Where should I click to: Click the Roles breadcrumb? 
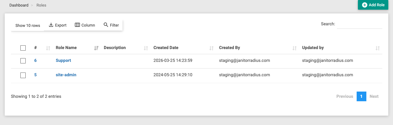coord(41,5)
